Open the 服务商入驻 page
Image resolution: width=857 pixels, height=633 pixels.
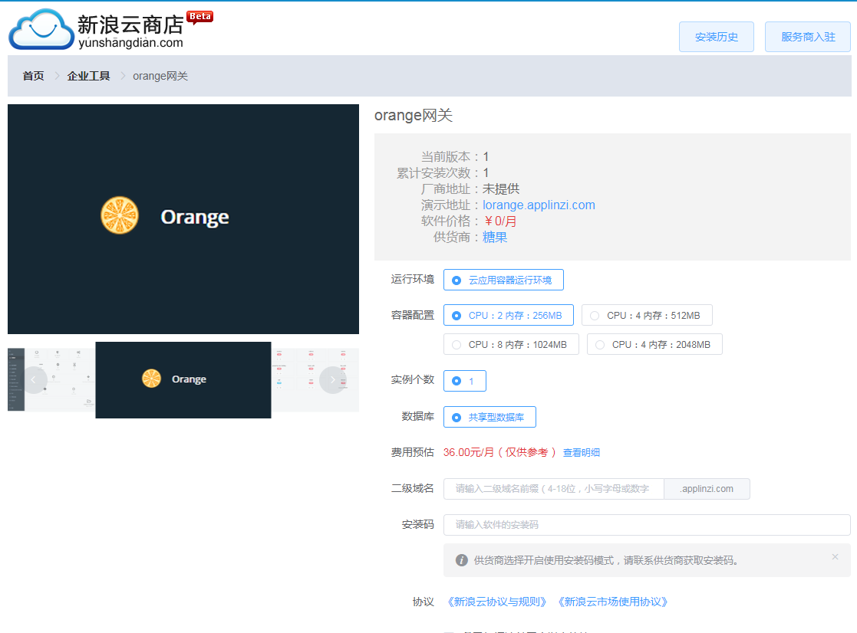pos(807,37)
